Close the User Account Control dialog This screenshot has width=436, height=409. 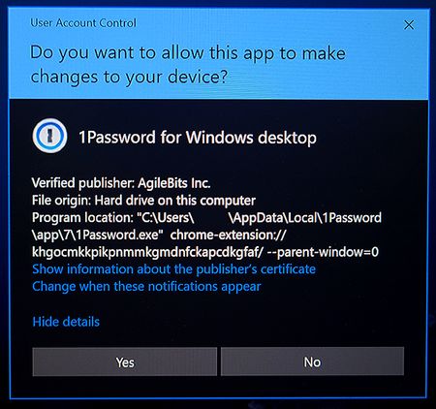click(409, 25)
